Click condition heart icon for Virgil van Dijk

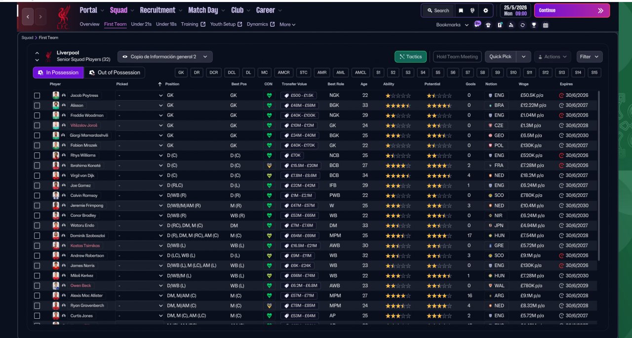269,176
